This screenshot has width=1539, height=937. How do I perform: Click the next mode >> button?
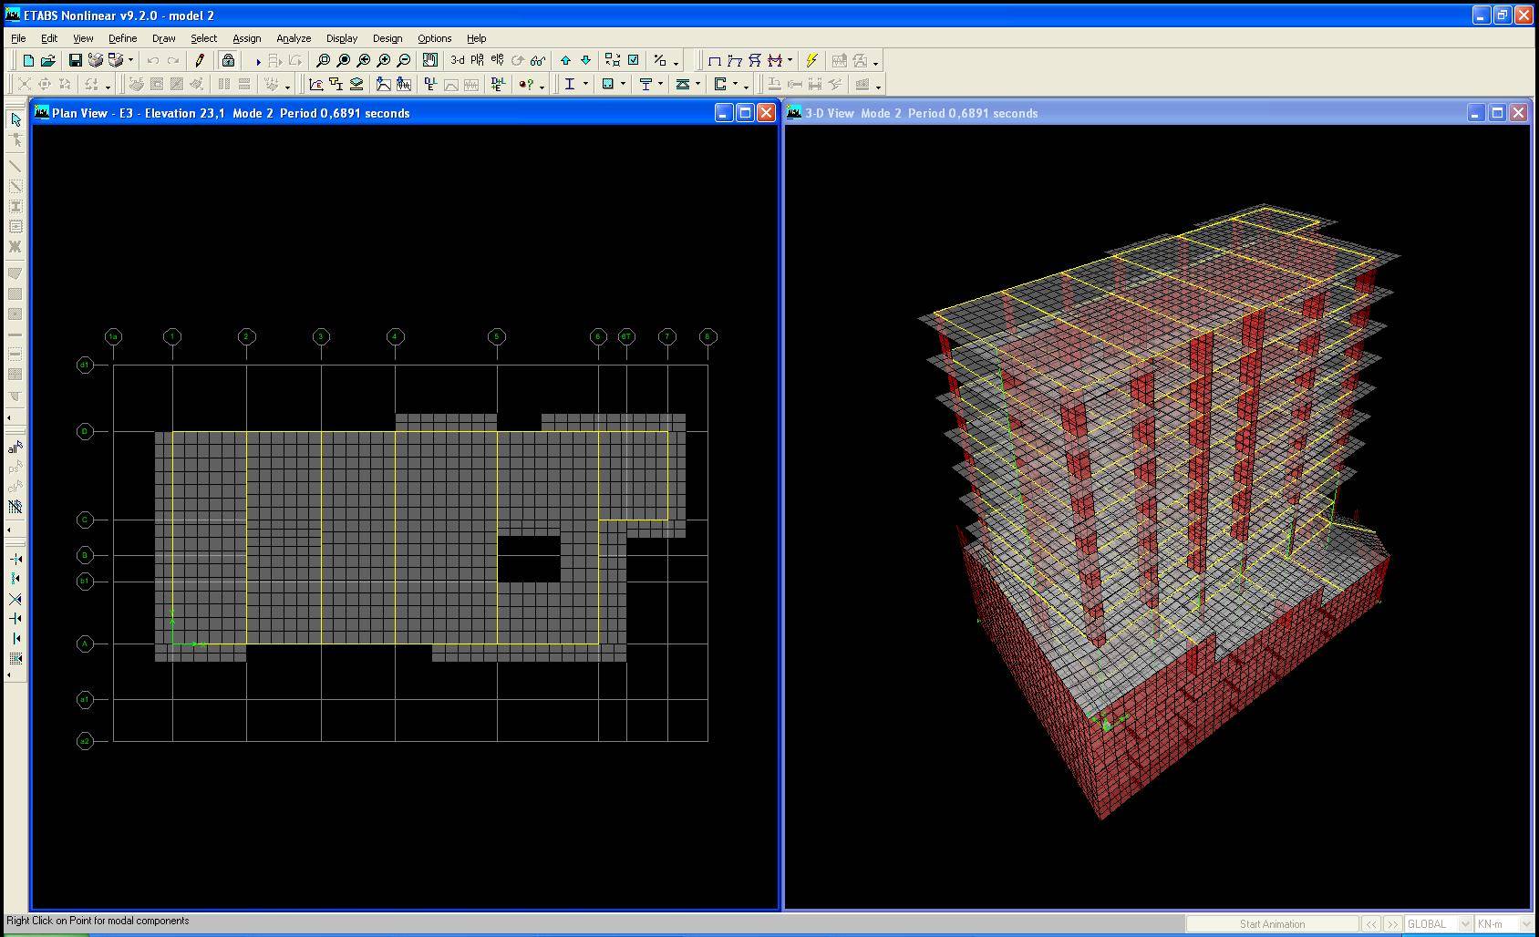click(1392, 924)
